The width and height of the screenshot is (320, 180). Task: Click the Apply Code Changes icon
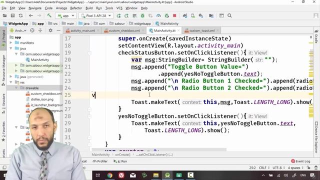coord(134,15)
